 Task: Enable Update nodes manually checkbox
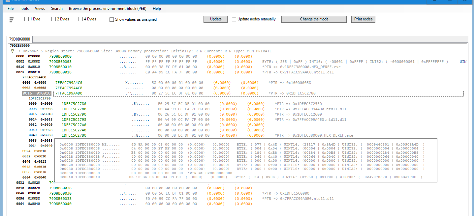pyautogui.click(x=234, y=19)
